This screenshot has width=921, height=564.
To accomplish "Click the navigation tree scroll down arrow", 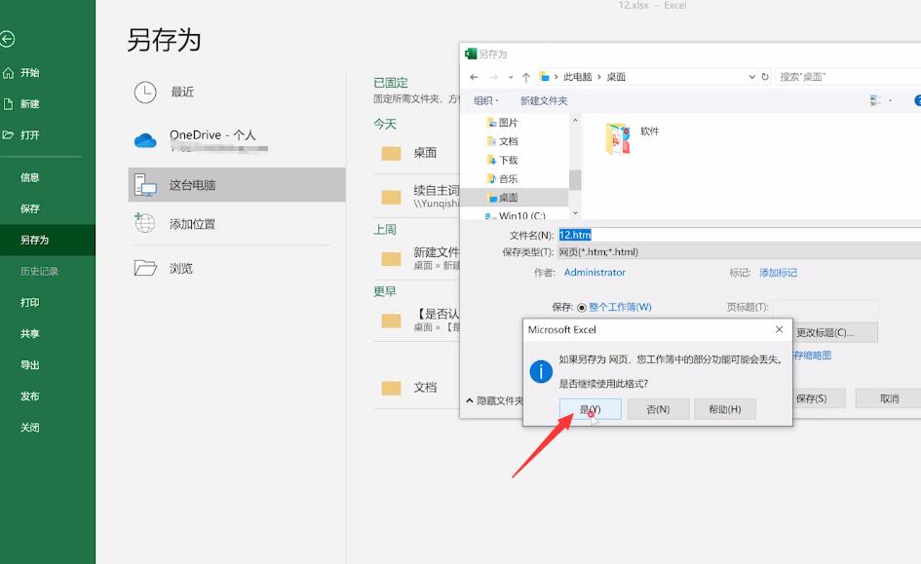I will click(575, 213).
